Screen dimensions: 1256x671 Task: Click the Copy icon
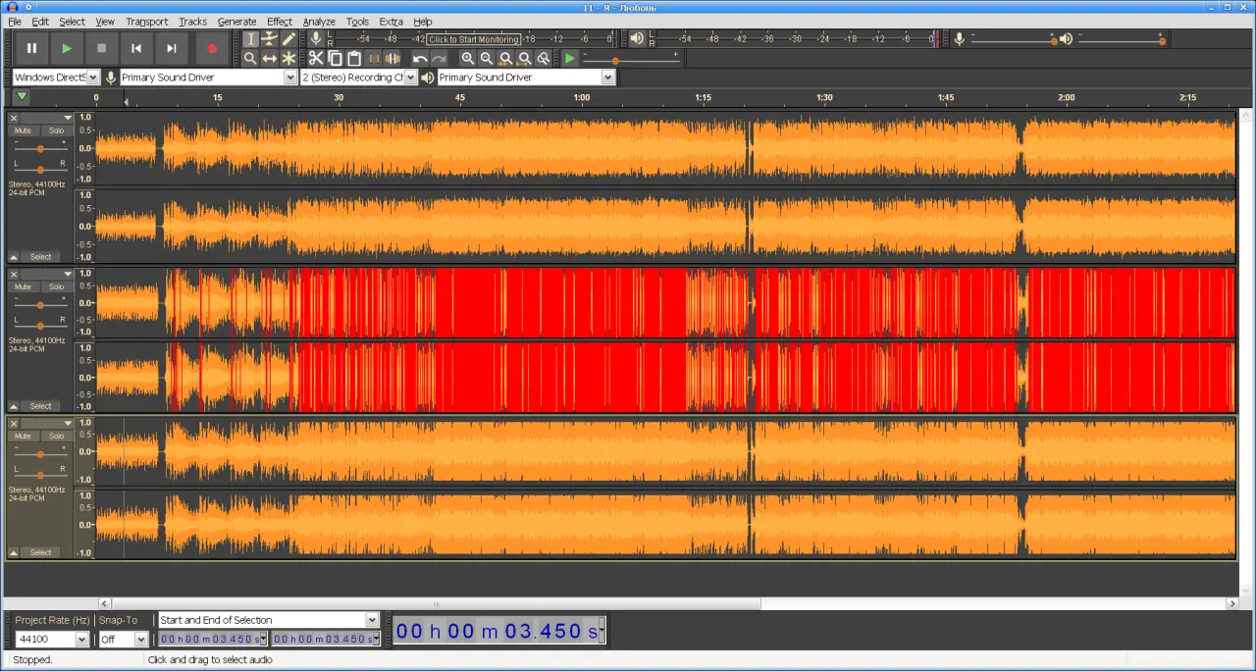click(335, 58)
